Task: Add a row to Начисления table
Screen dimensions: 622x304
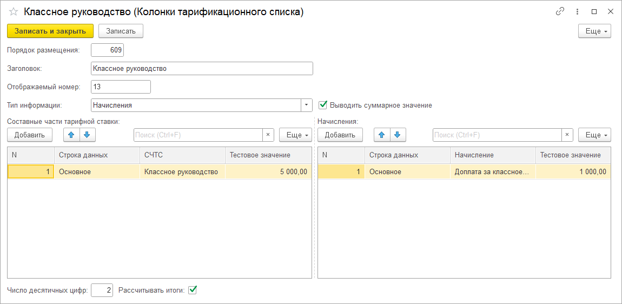Action: (x=340, y=135)
